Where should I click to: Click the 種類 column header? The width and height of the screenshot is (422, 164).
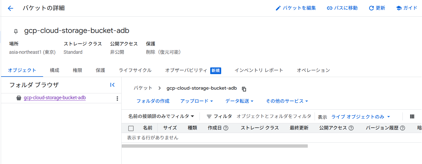point(192,128)
